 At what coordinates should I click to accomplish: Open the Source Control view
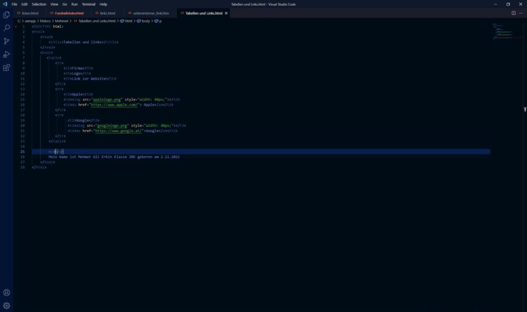(7, 41)
